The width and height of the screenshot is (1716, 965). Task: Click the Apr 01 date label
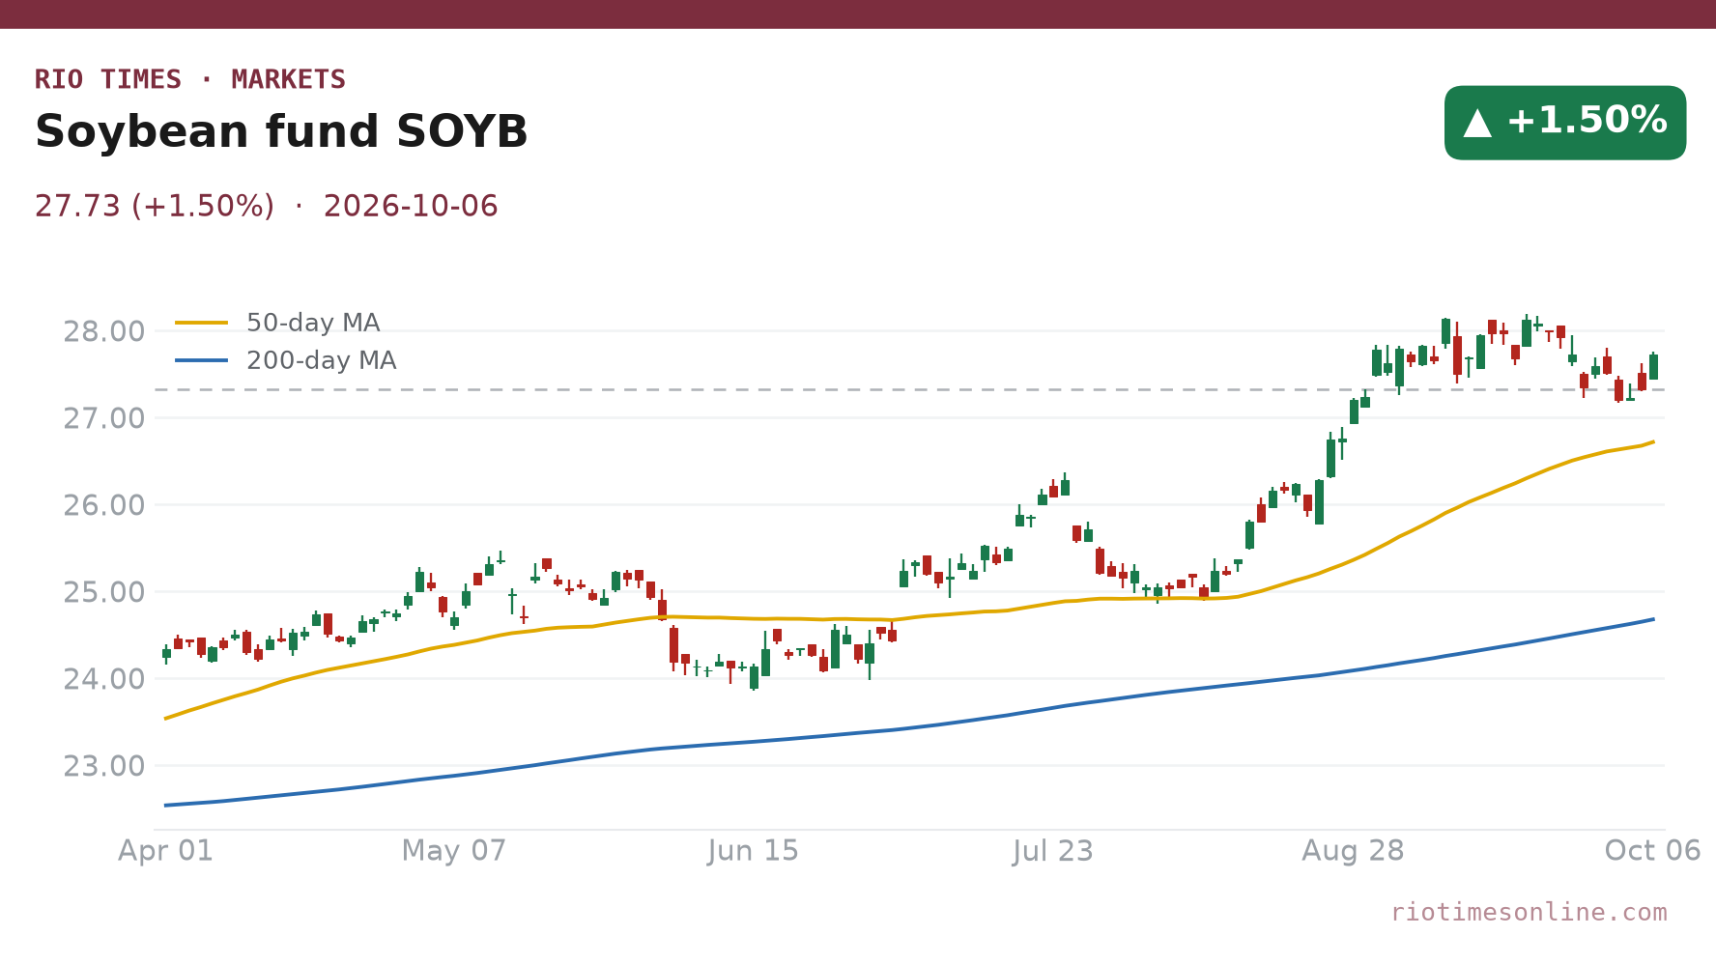click(165, 851)
